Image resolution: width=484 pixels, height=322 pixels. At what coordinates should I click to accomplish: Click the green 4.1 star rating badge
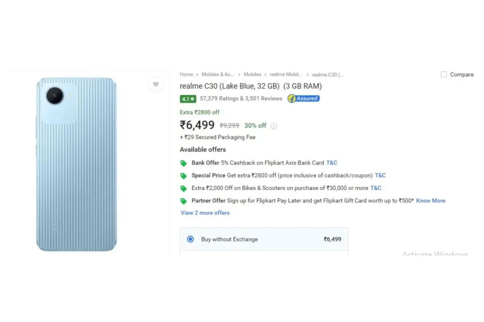pyautogui.click(x=188, y=99)
